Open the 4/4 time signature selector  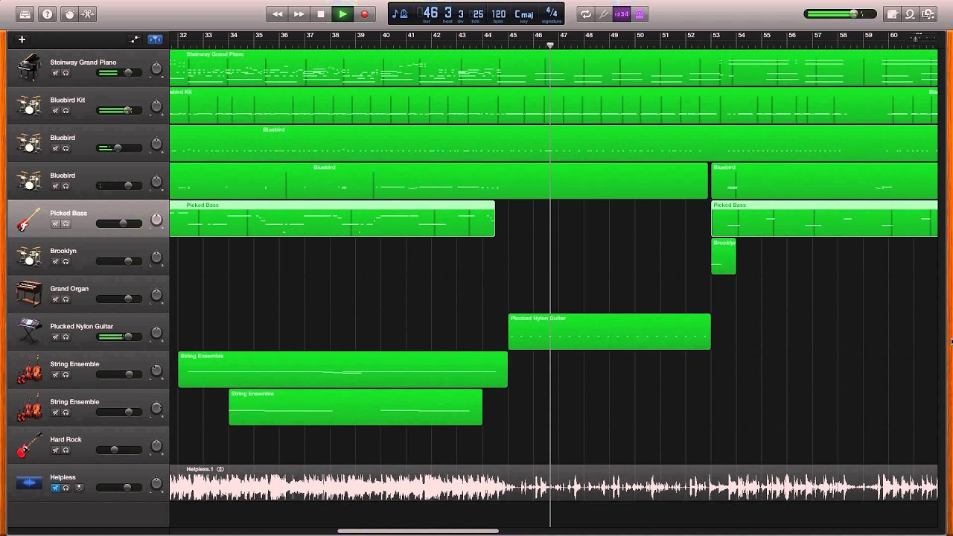[x=552, y=14]
